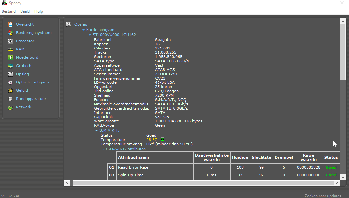Open the Beeld menu
The image size is (349, 198).
tap(25, 11)
